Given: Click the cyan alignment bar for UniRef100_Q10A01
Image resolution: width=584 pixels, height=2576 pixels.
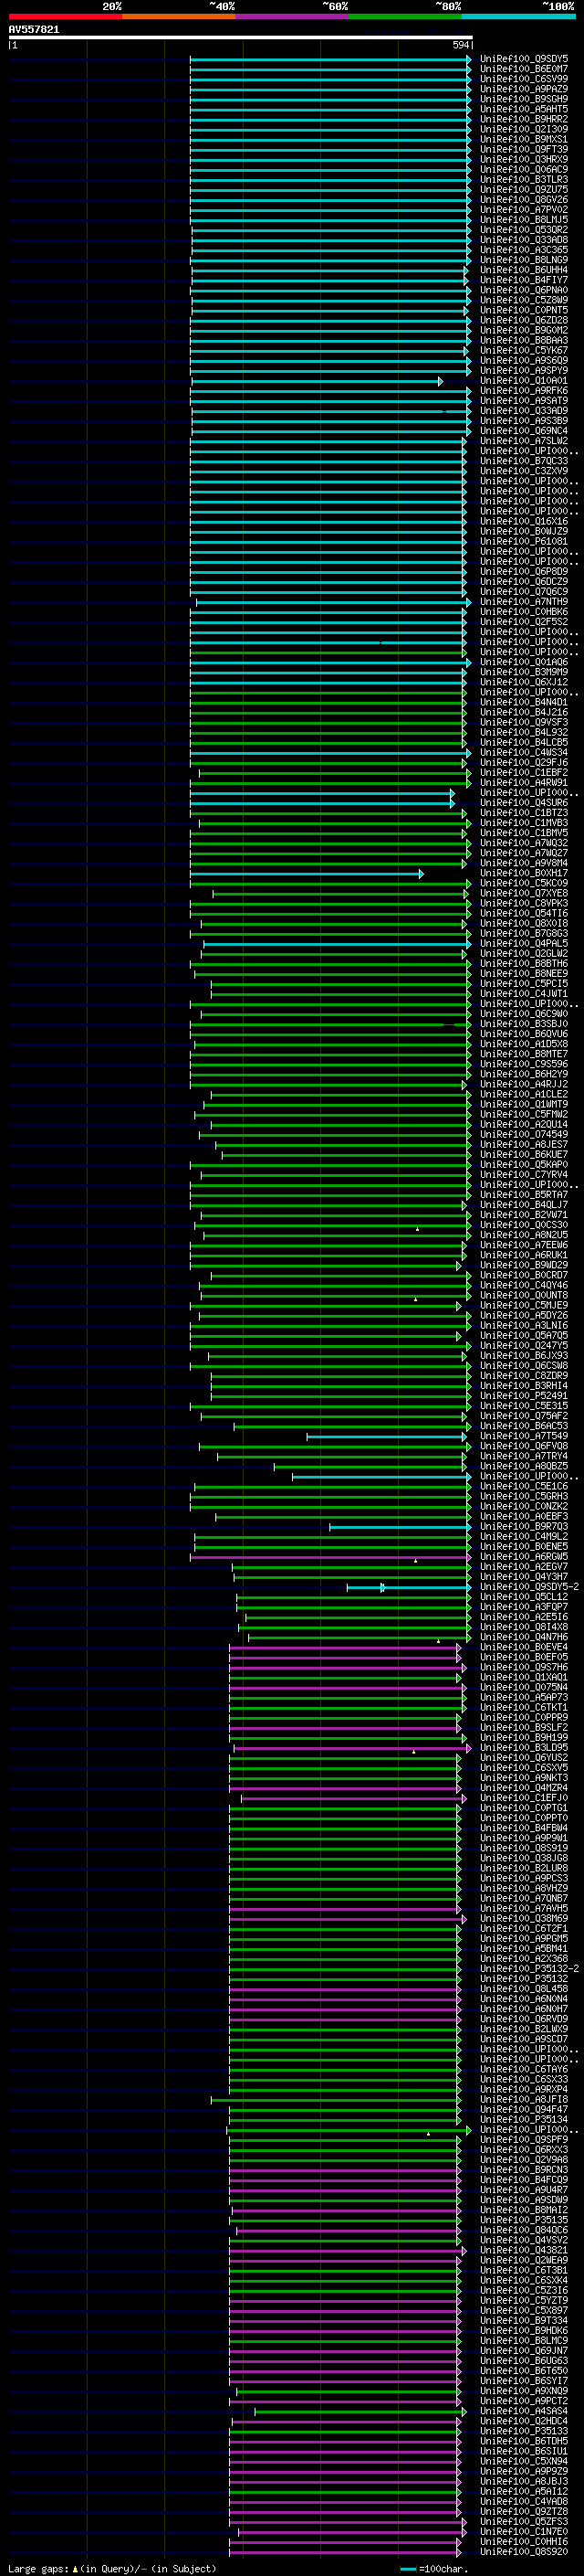Looking at the screenshot, I should (318, 381).
